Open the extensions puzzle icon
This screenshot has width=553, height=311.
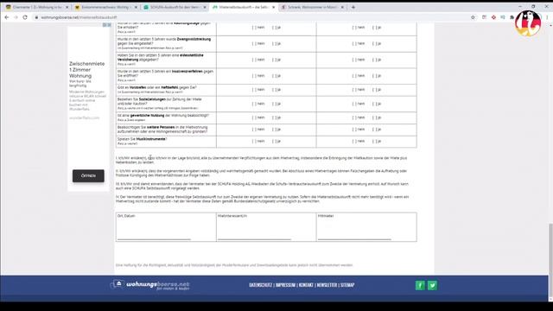pyautogui.click(x=512, y=17)
